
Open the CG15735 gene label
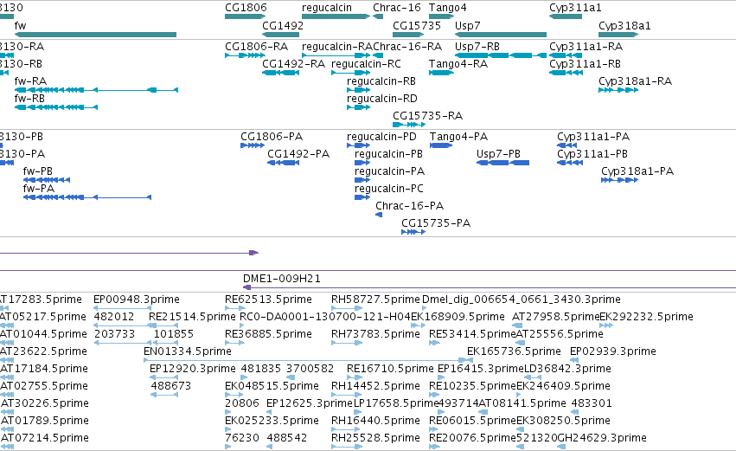click(x=417, y=25)
